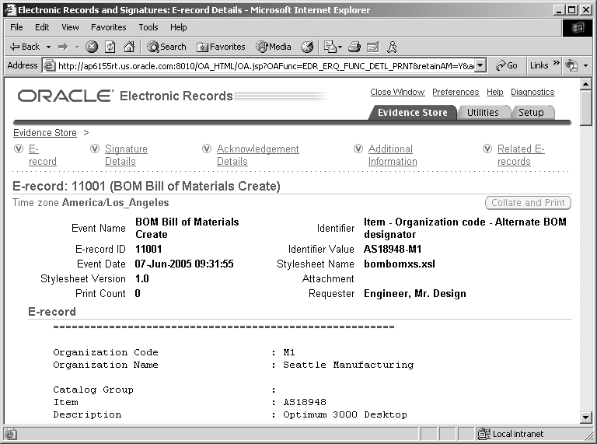Jump to Acknowledgement Details section
Screen dimensions: 597x444
coord(258,155)
